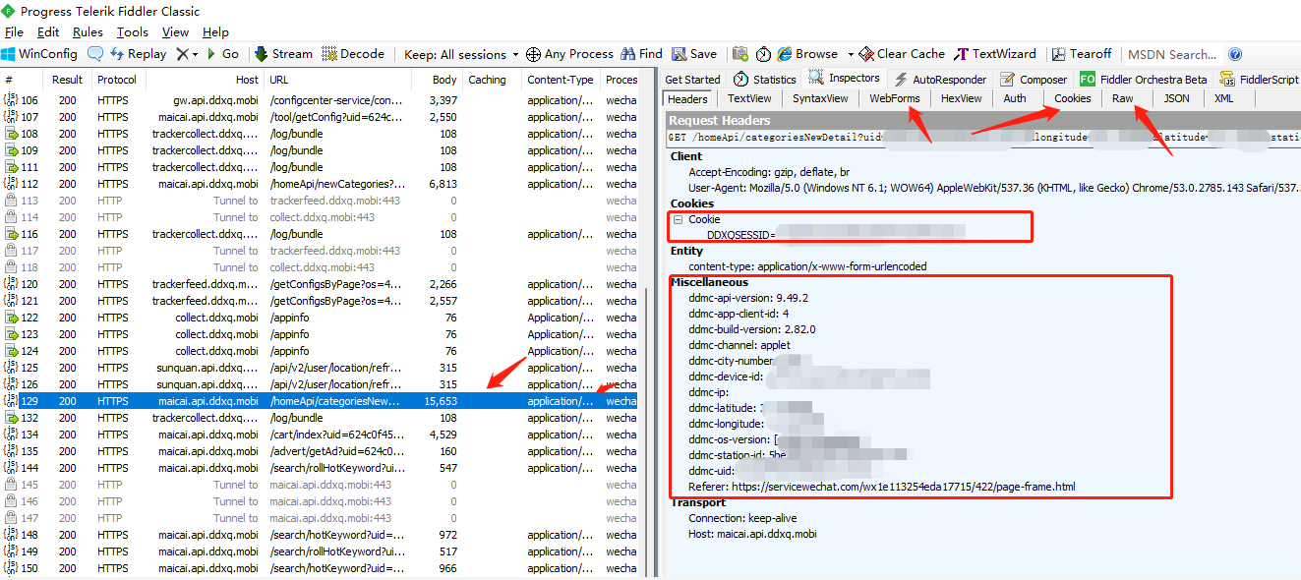Sort sessions by Result column header
Screen dimensions: 1301x580
tap(68, 80)
